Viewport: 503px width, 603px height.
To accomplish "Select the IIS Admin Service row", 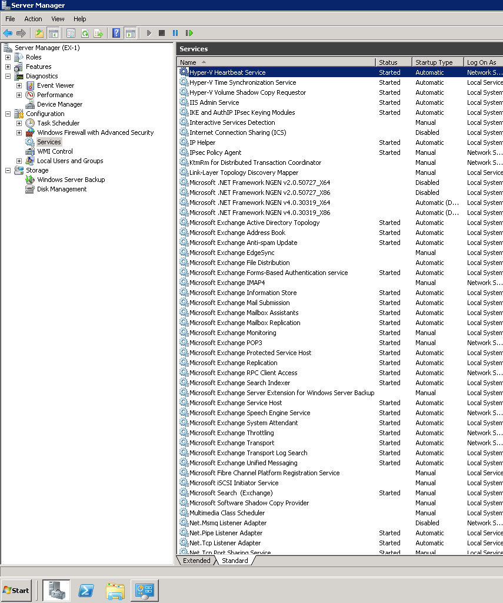I will tap(340, 102).
